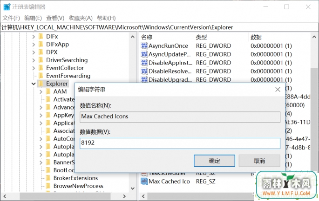The image size is (319, 201).
Task: Select the Explorer folder icon
Action: [41, 84]
